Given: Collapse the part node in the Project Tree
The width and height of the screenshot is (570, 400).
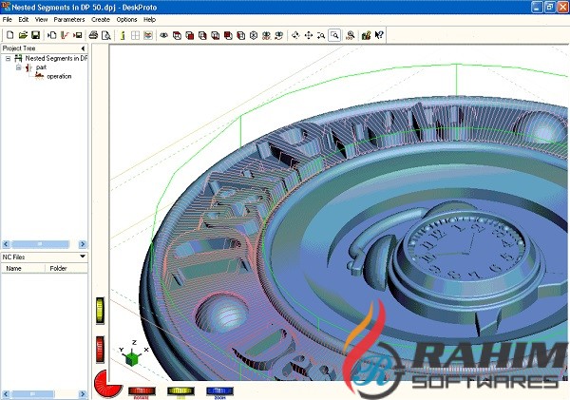Looking at the screenshot, I should point(19,67).
